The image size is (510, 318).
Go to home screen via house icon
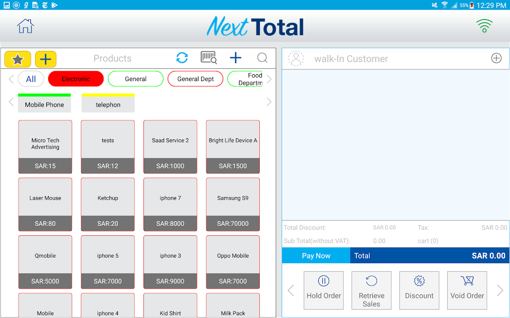point(25,26)
